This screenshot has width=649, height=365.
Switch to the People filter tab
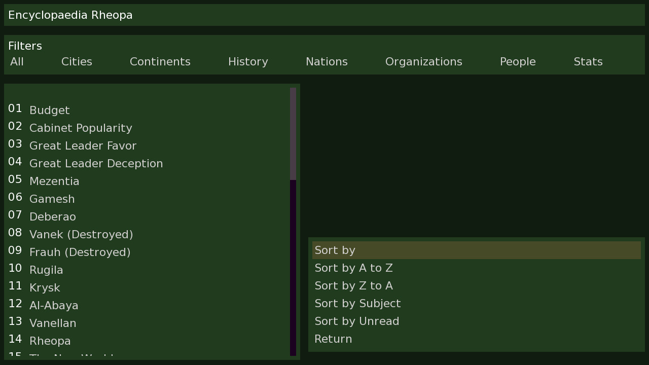click(x=518, y=61)
